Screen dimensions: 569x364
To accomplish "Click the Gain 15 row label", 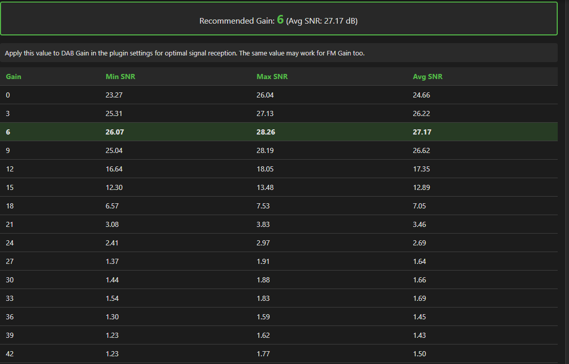I will click(10, 187).
